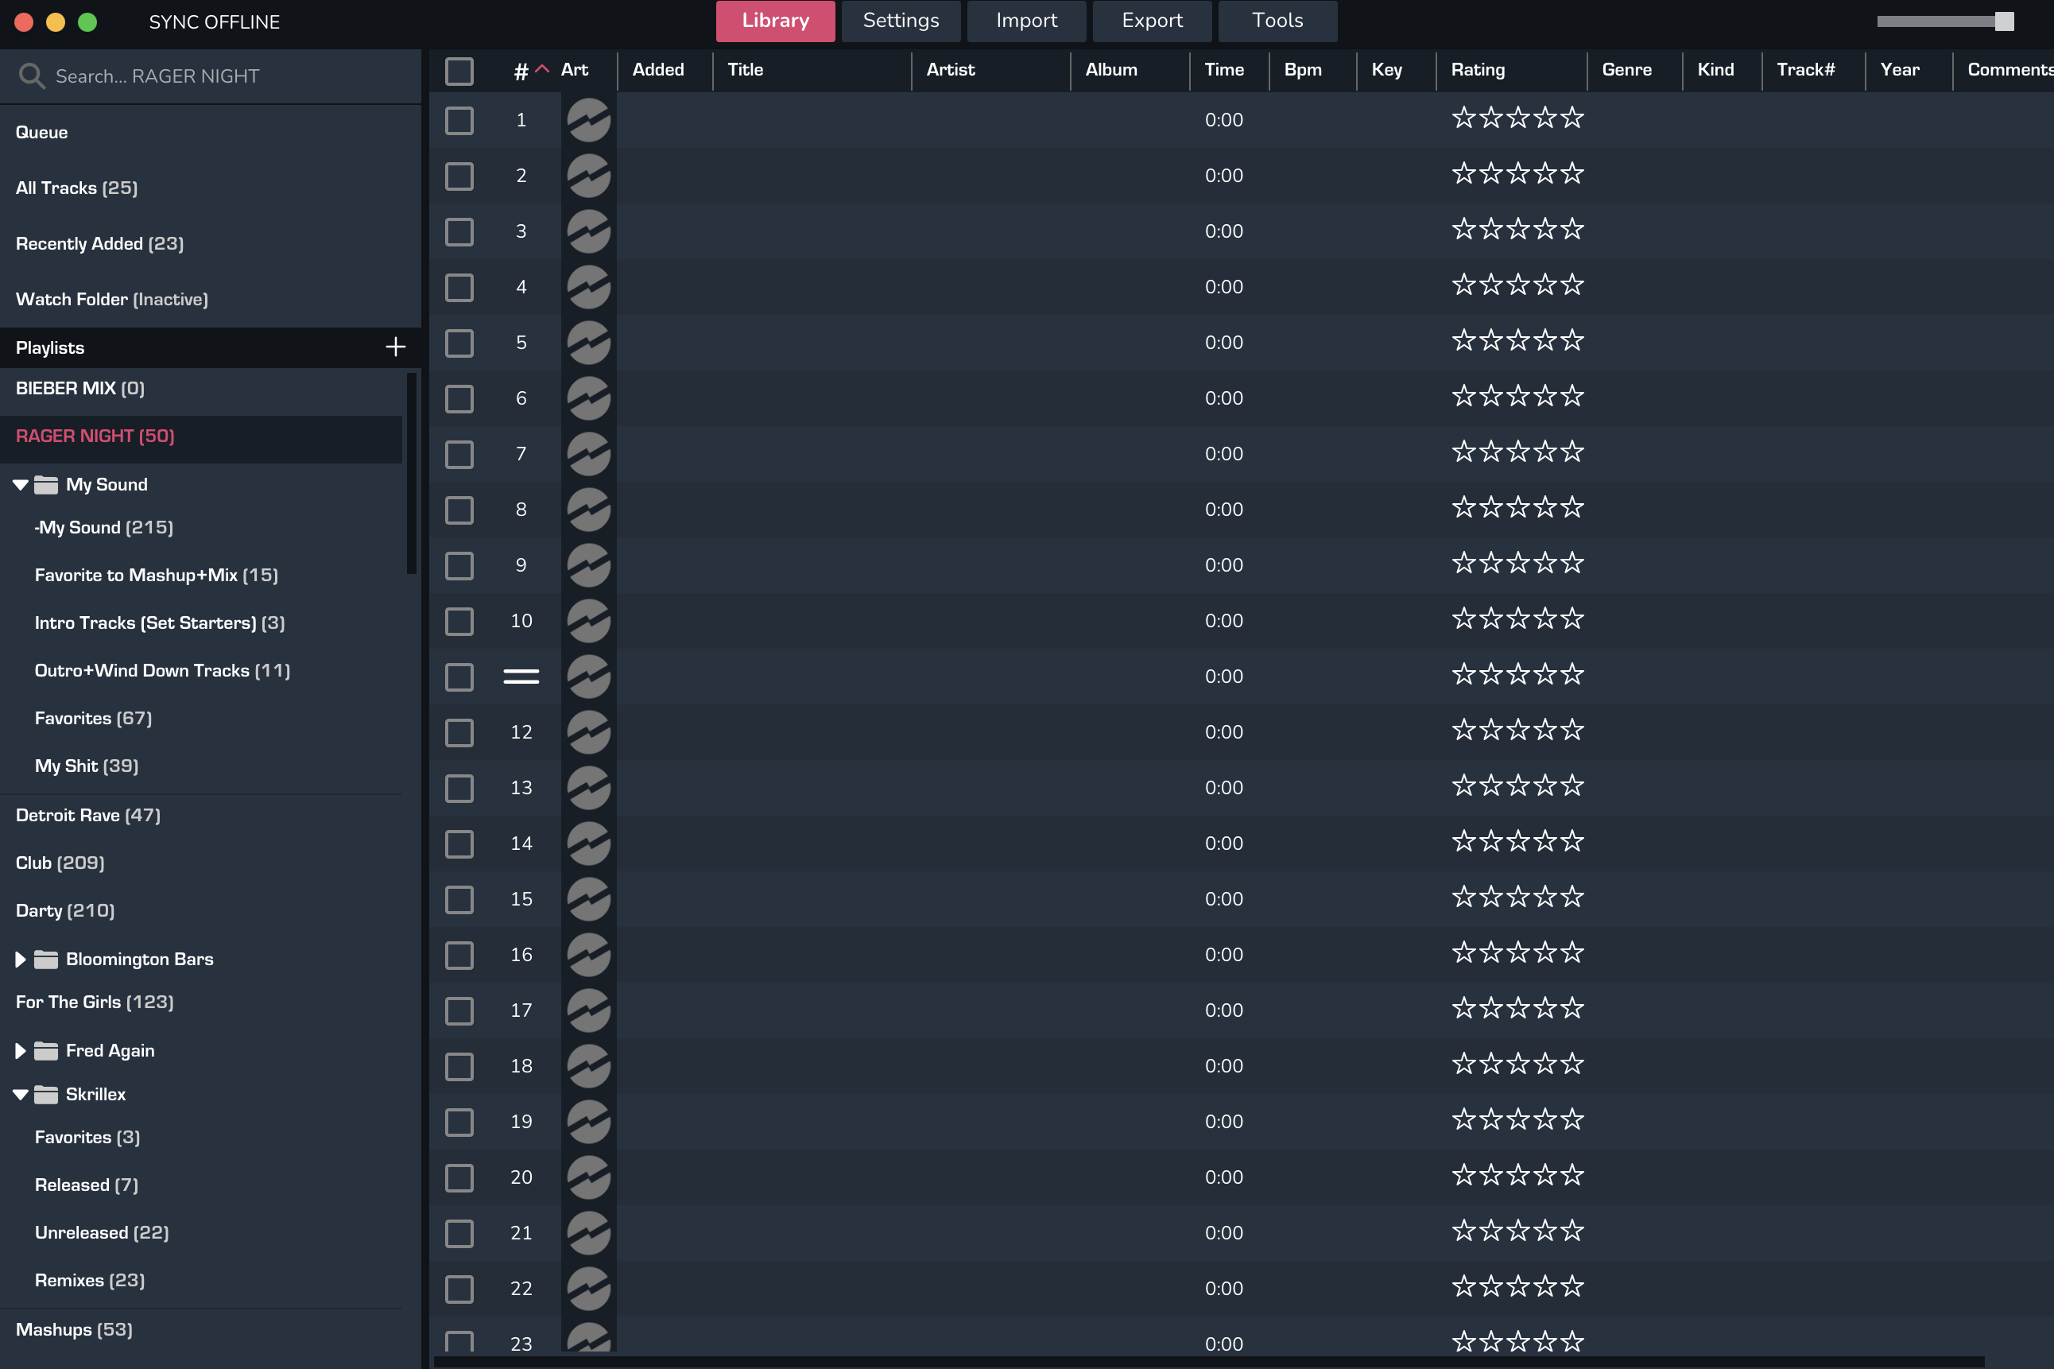Click the drag handle on row eleven

(521, 677)
